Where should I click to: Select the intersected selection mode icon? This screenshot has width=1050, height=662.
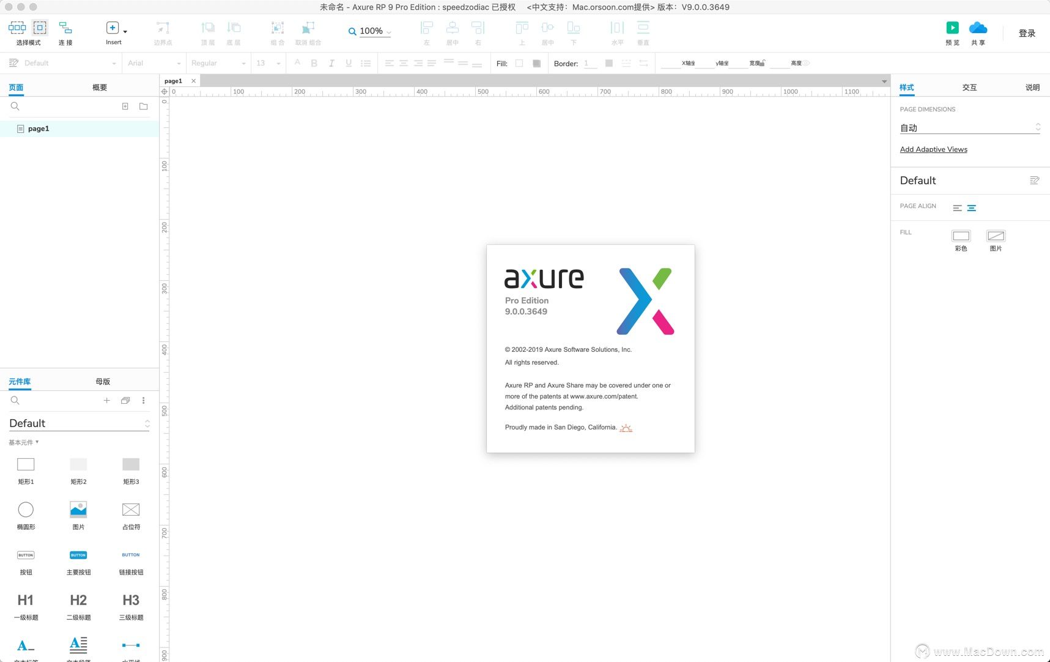pyautogui.click(x=17, y=28)
